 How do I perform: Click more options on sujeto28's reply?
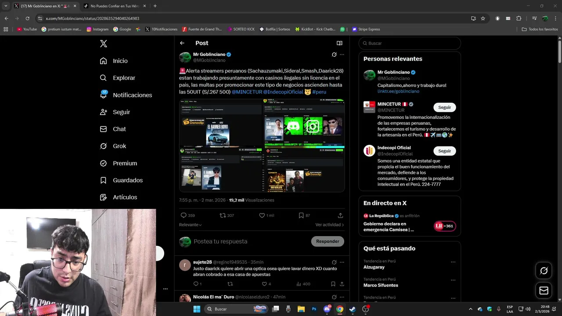(x=342, y=262)
